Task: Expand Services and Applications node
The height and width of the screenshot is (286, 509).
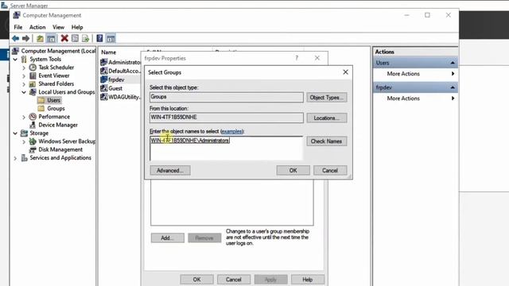Action: tap(15, 158)
